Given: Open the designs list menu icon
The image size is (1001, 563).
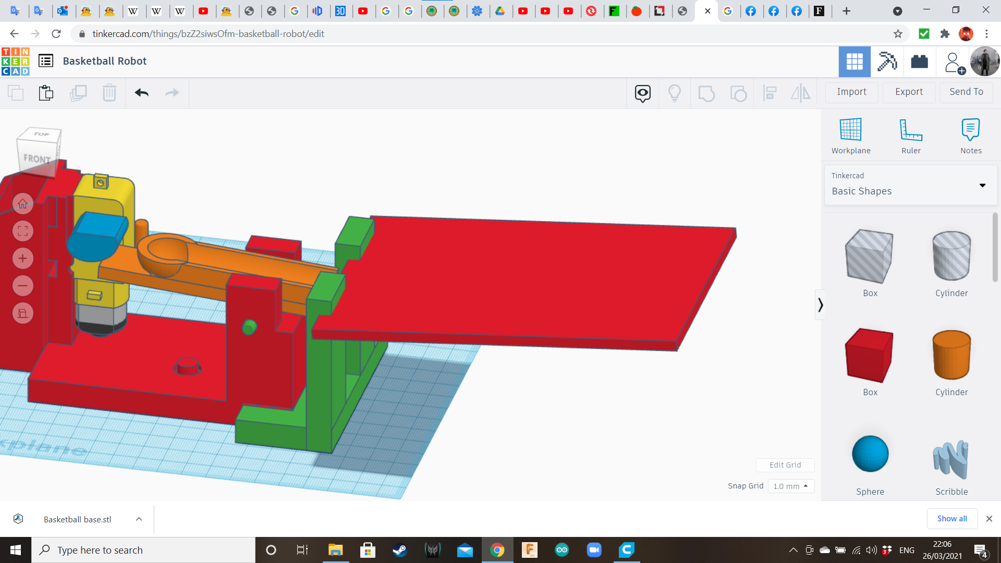Looking at the screenshot, I should click(46, 61).
